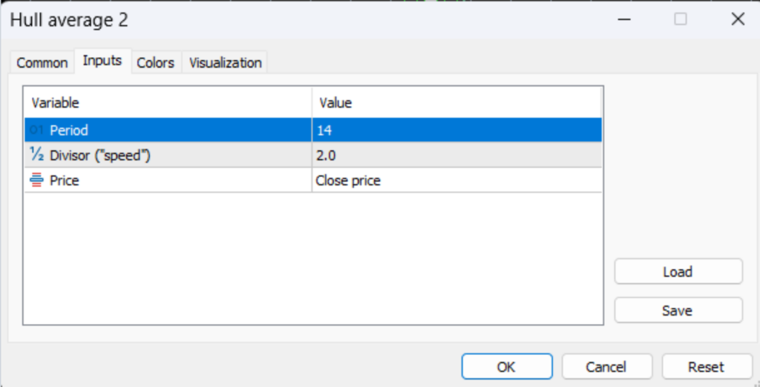
Task: Click the Cancel button
Action: point(606,366)
